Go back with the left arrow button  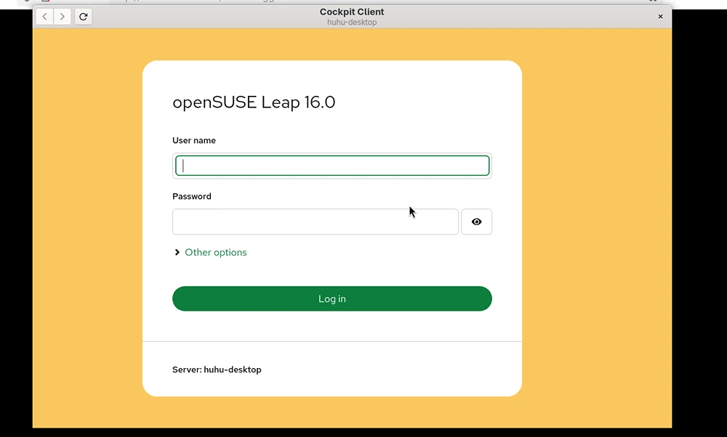44,17
